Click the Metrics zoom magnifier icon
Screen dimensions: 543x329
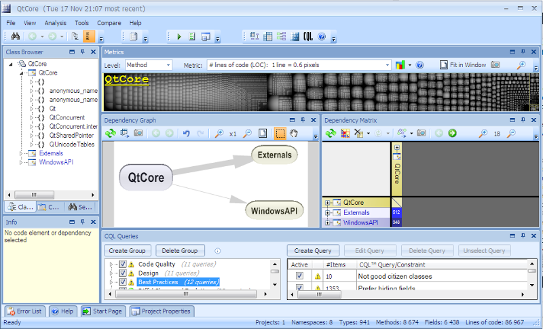click(521, 64)
